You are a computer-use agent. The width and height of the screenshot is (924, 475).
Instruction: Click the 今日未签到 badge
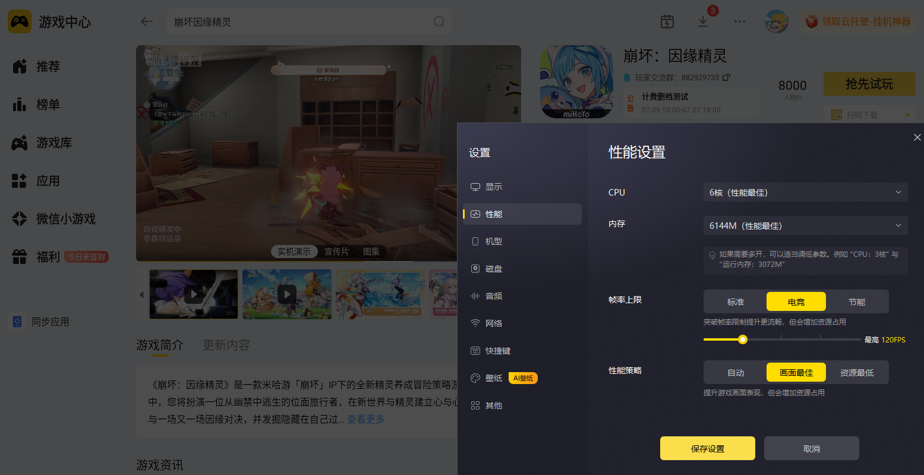86,257
